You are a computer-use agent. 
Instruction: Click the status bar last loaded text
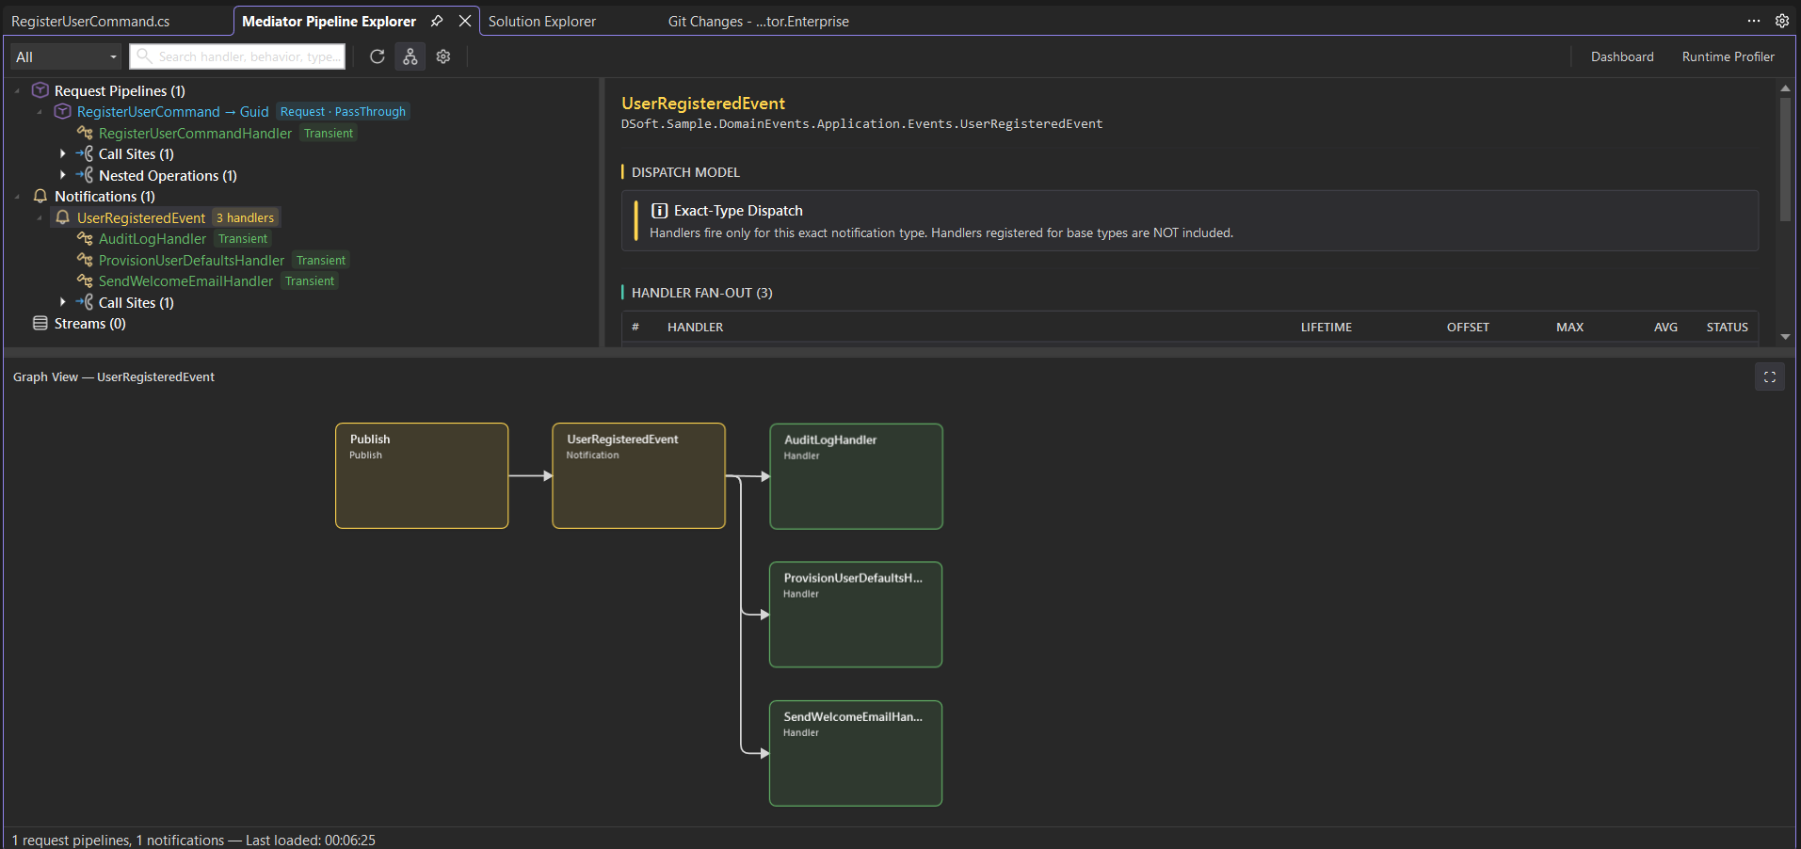(x=311, y=840)
